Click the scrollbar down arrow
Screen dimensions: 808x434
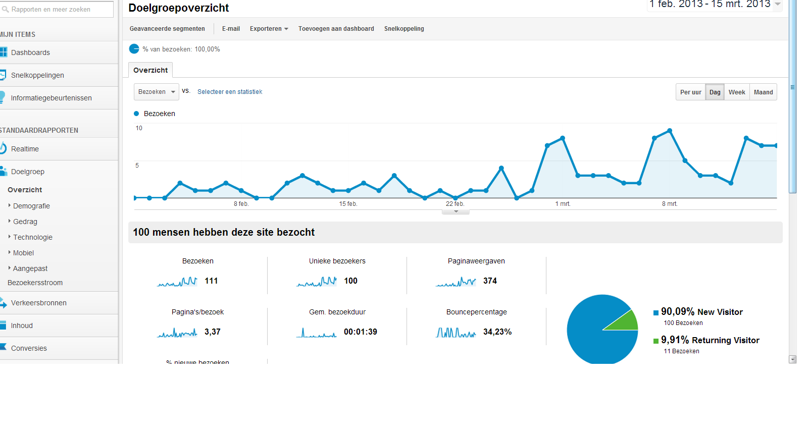(x=792, y=359)
